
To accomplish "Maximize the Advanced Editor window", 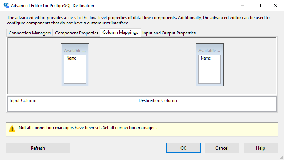I will 259,5.
